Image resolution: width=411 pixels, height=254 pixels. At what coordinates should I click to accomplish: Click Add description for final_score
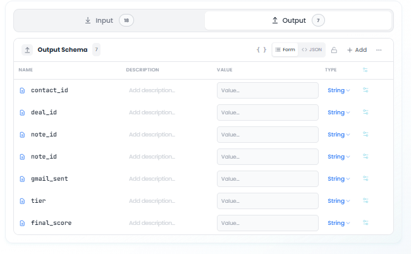(x=152, y=223)
